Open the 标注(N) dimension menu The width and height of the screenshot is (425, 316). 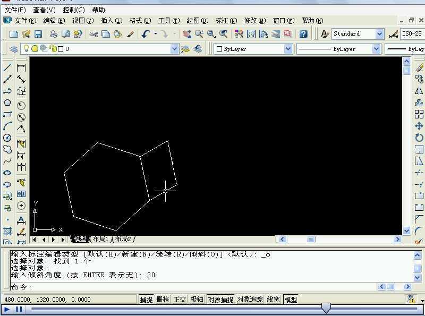click(226, 21)
